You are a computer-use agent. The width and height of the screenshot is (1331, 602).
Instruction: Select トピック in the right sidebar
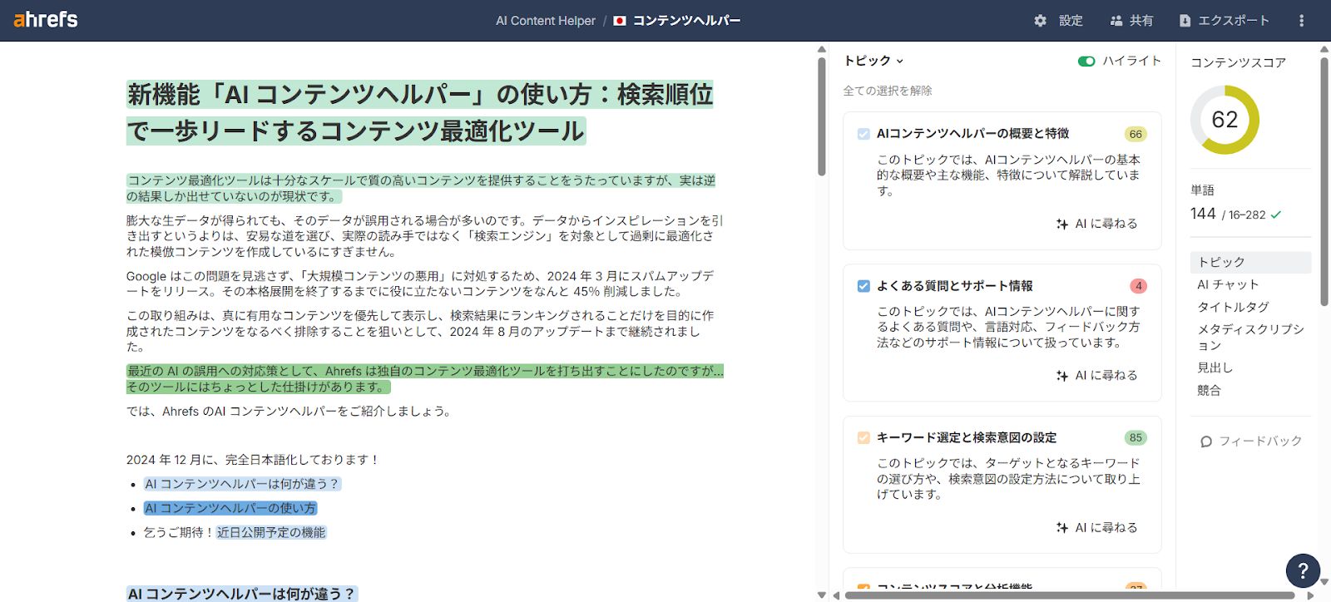(1250, 262)
